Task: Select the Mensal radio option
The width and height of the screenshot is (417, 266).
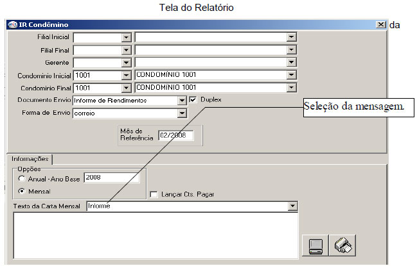Action: click(22, 191)
